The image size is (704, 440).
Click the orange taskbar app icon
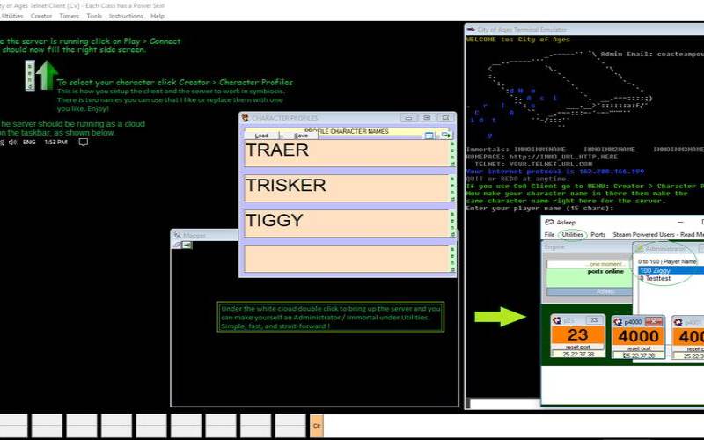(x=317, y=427)
